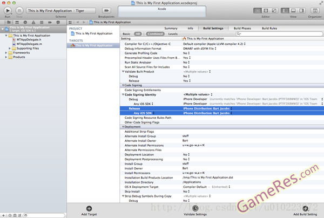Screen dimensions: 324x218
Task: Click the Run button
Action: click(x=8, y=11)
